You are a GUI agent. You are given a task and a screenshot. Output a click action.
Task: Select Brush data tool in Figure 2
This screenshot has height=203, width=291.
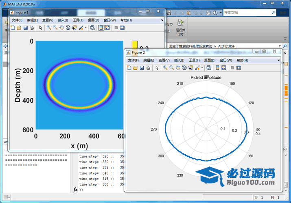197,68
